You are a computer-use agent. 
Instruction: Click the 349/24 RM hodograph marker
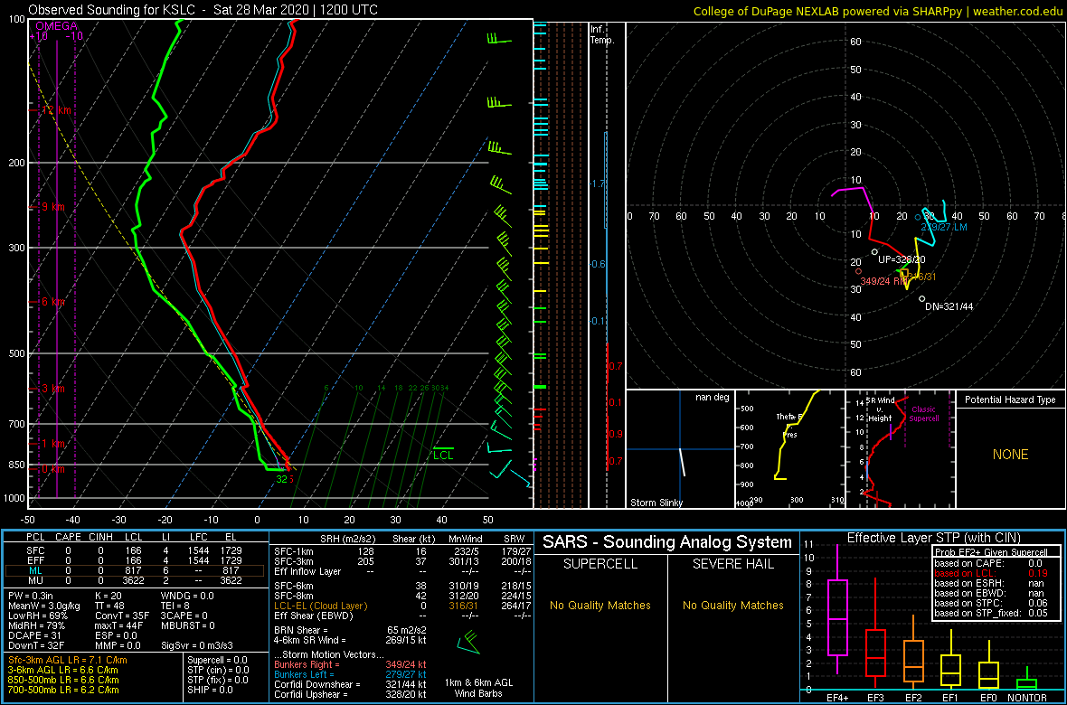pos(883,280)
